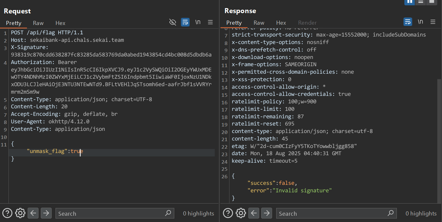The width and height of the screenshot is (442, 222).
Task: Jump to previous match in Response search
Action: 254,213
